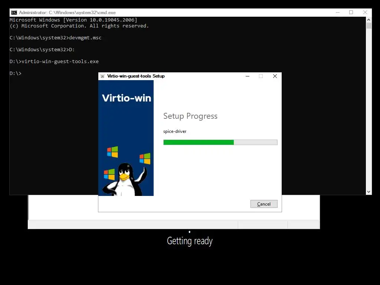The image size is (380, 285).
Task: Click the 'Virtio-win' logo text in banner
Action: click(127, 98)
